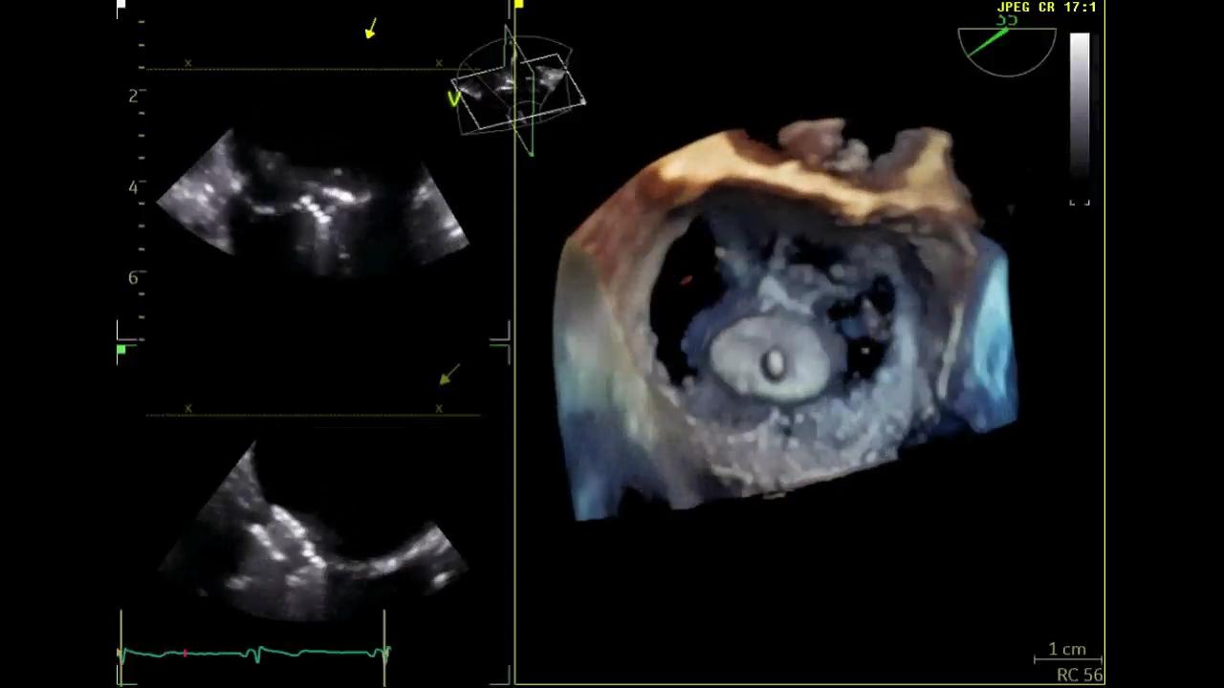The width and height of the screenshot is (1224, 688).
Task: Click the green ECG waveform trace
Action: tap(287, 653)
